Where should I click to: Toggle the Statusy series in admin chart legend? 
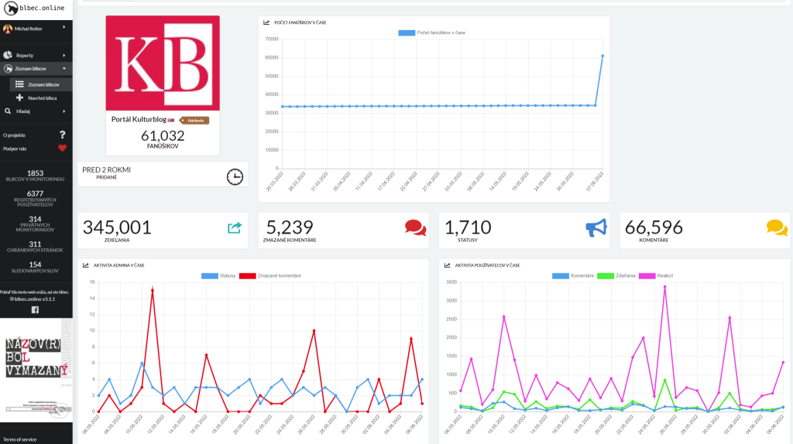pyautogui.click(x=218, y=276)
